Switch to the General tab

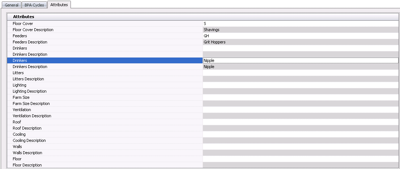[12, 5]
